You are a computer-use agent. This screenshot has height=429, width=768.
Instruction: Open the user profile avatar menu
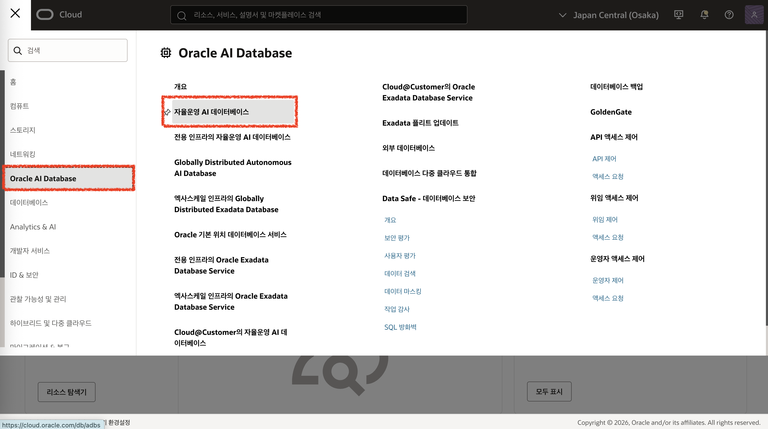pos(754,15)
